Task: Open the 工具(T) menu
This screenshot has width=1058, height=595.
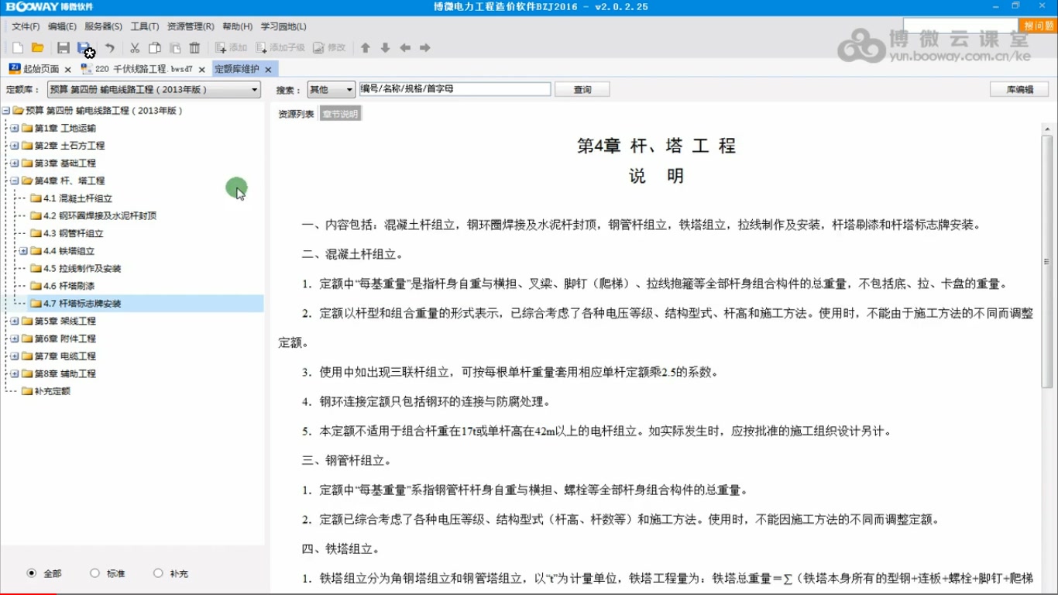Action: click(145, 26)
